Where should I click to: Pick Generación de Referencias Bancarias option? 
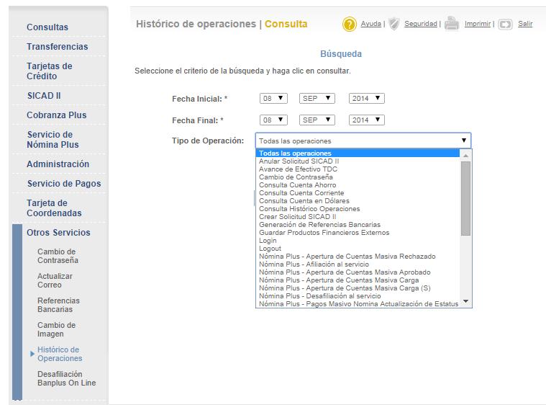point(358,225)
